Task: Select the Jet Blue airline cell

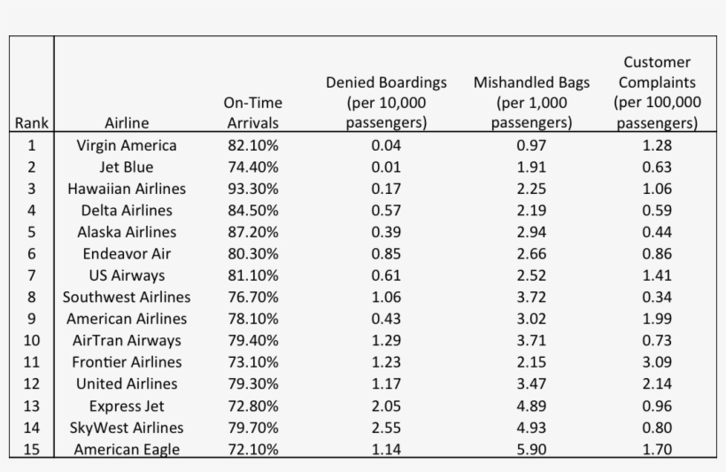Action: tap(127, 166)
